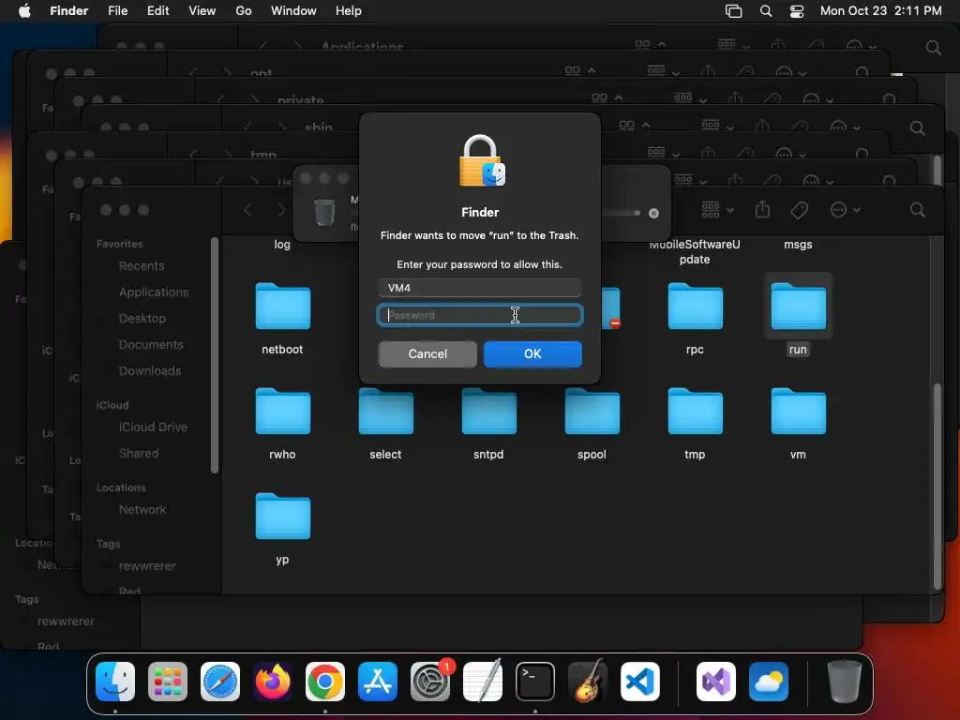The height and width of the screenshot is (720, 960).
Task: Click the log folder label
Action: tap(282, 245)
